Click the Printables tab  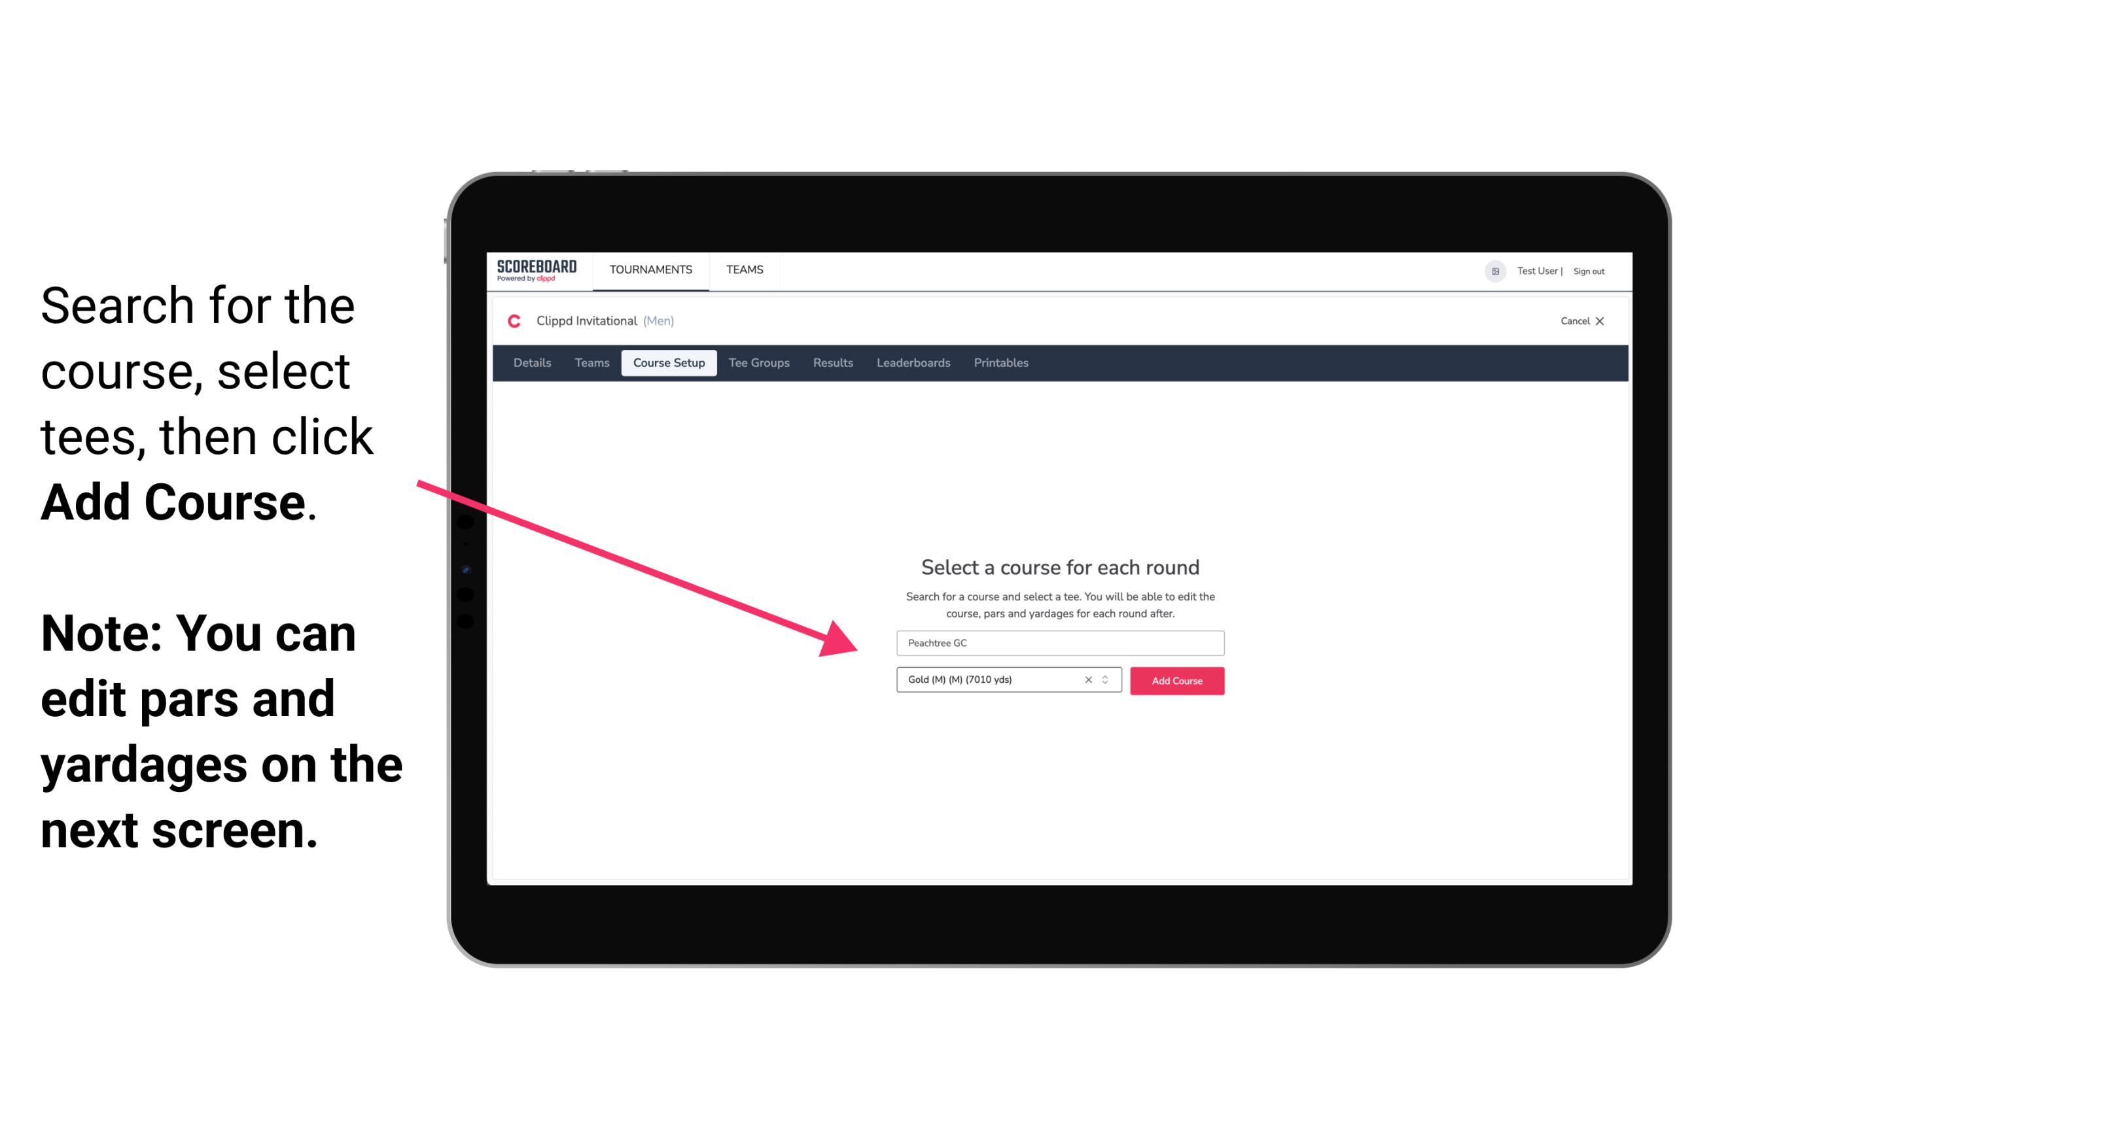1002,363
